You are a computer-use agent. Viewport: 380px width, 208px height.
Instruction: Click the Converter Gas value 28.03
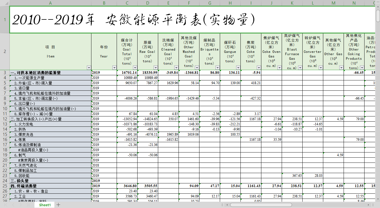[313, 176]
